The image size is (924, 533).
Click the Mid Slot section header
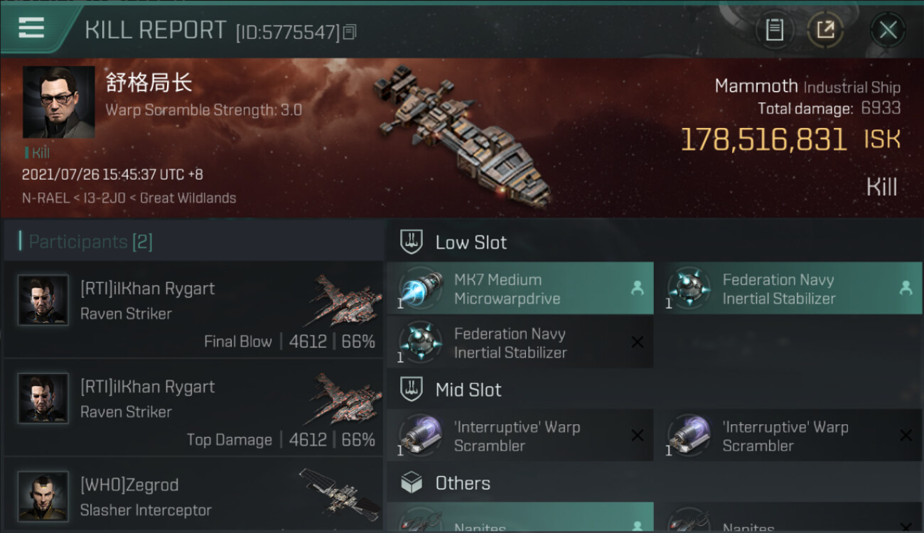[x=468, y=389]
